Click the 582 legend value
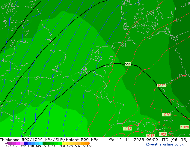Image resolution: width=190 pixels, height=147 pixels. point(78,146)
